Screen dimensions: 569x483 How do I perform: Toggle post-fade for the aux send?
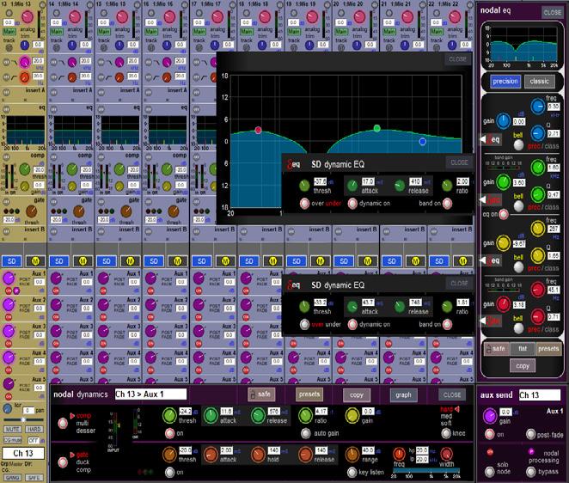point(531,434)
